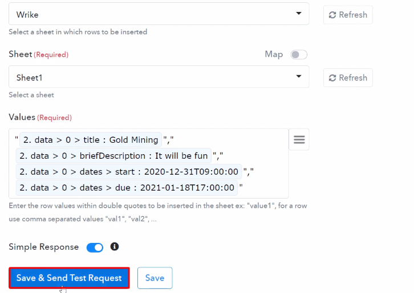Click the Values label text

(22, 117)
